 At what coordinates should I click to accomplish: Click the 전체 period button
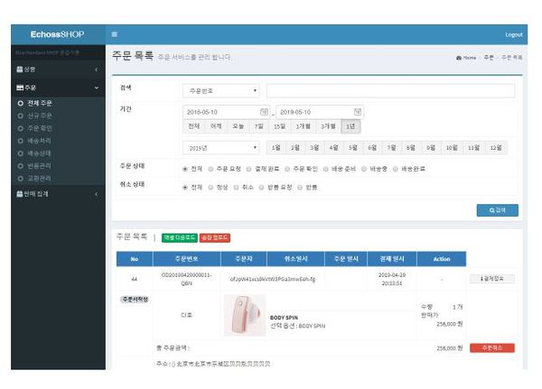[x=194, y=126]
